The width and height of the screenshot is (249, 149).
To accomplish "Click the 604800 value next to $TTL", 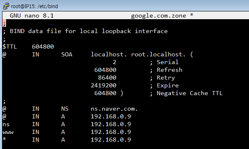I will (43, 47).
